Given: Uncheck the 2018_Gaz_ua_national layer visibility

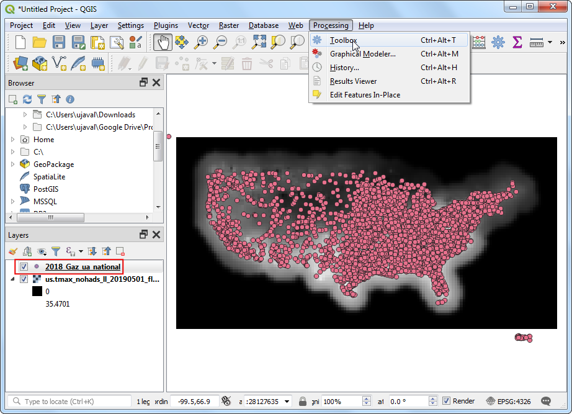Looking at the screenshot, I should click(24, 266).
